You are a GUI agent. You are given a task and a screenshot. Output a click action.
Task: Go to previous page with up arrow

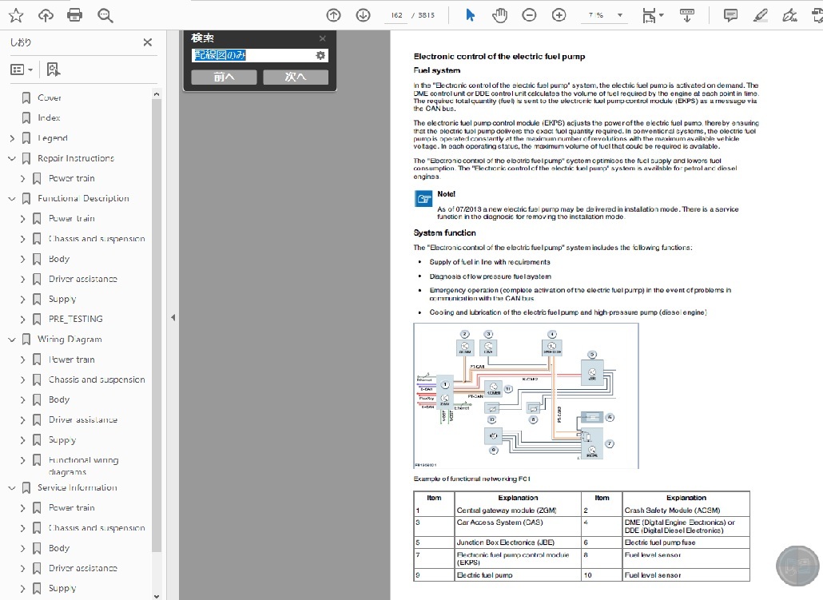[x=333, y=15]
